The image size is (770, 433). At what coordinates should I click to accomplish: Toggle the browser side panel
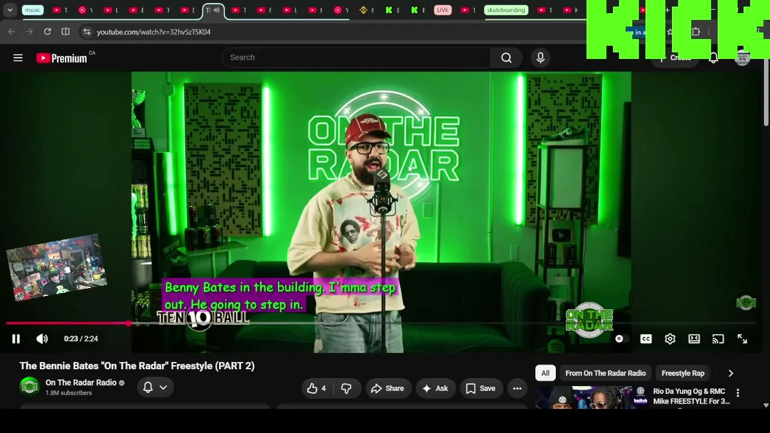tap(66, 32)
